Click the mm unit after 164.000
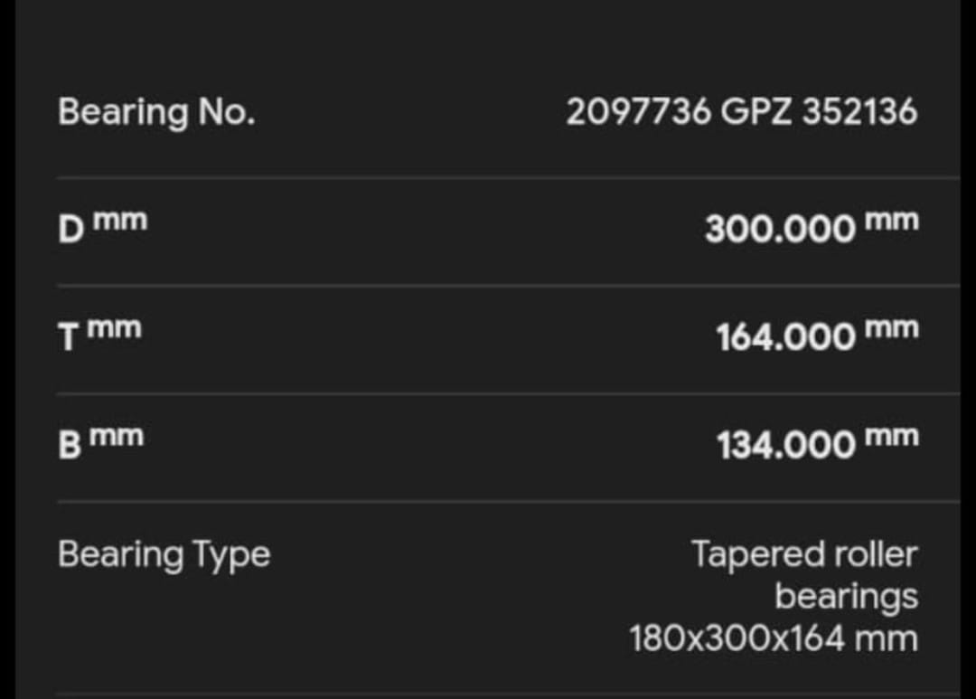 891,327
